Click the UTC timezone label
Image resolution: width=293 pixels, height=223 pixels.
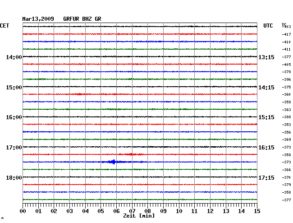pos(268,26)
